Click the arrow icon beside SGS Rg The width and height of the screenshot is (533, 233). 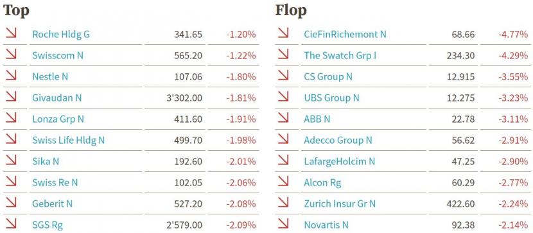coord(11,223)
